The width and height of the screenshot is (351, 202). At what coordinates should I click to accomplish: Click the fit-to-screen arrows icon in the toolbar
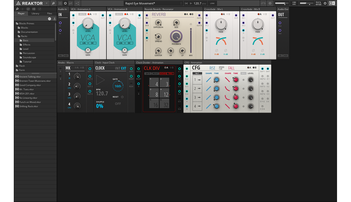pos(60,3)
